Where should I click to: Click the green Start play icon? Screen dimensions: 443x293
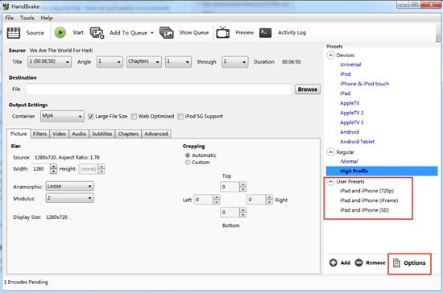60,32
